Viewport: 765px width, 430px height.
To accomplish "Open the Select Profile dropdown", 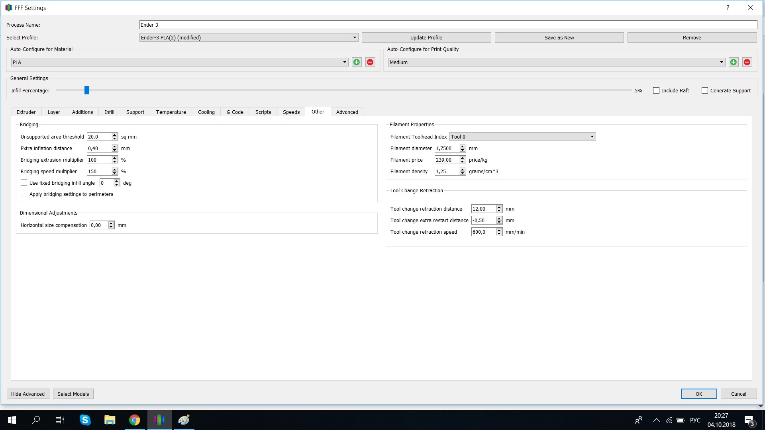I will [249, 37].
